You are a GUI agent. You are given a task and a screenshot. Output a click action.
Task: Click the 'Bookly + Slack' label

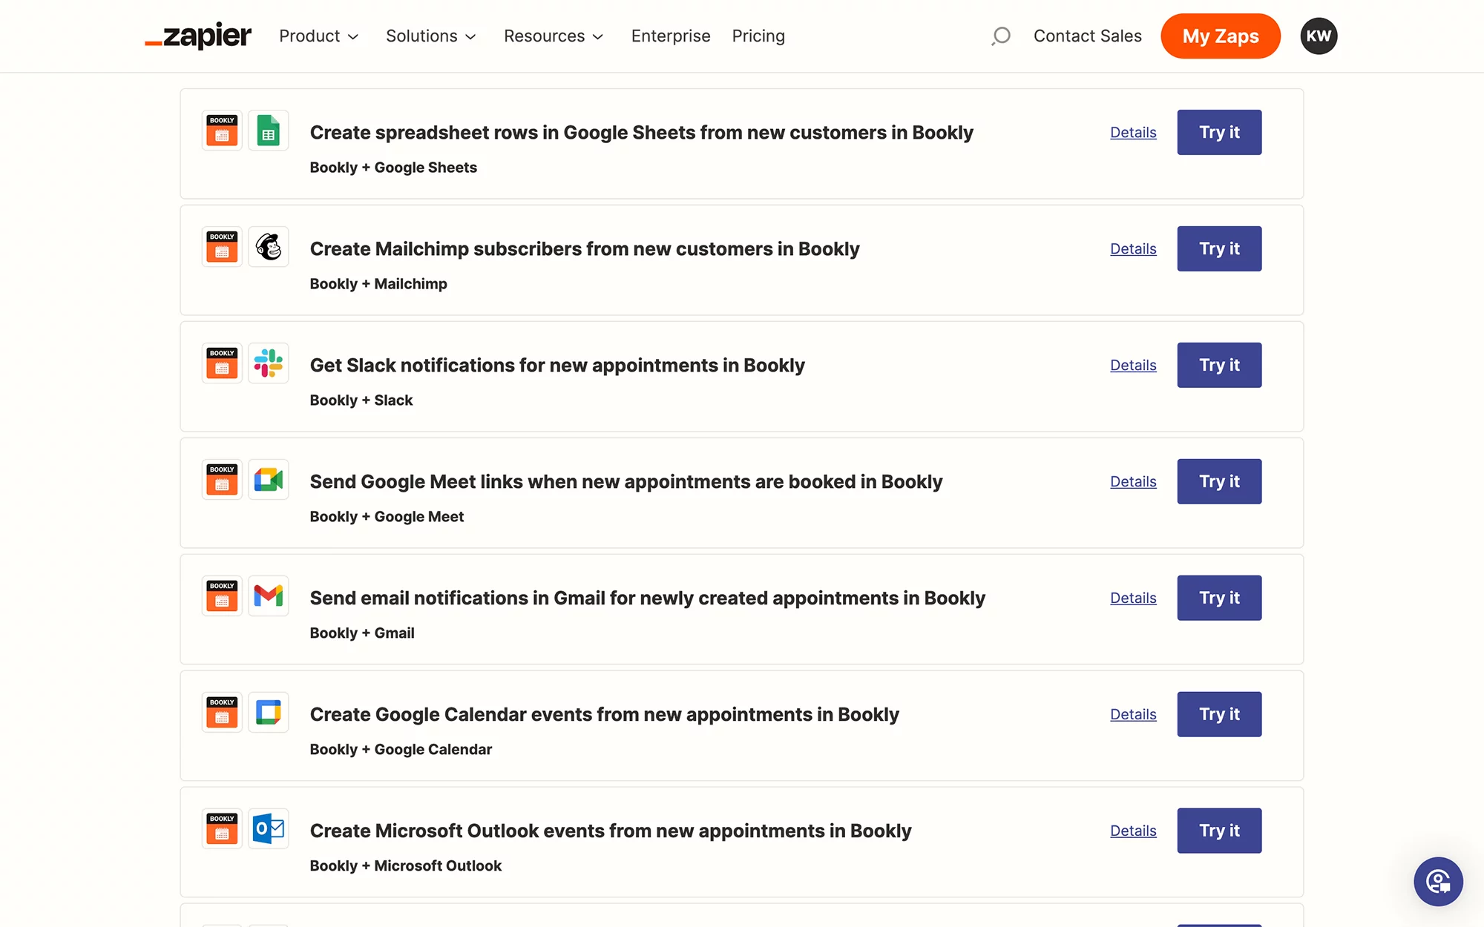click(x=361, y=400)
